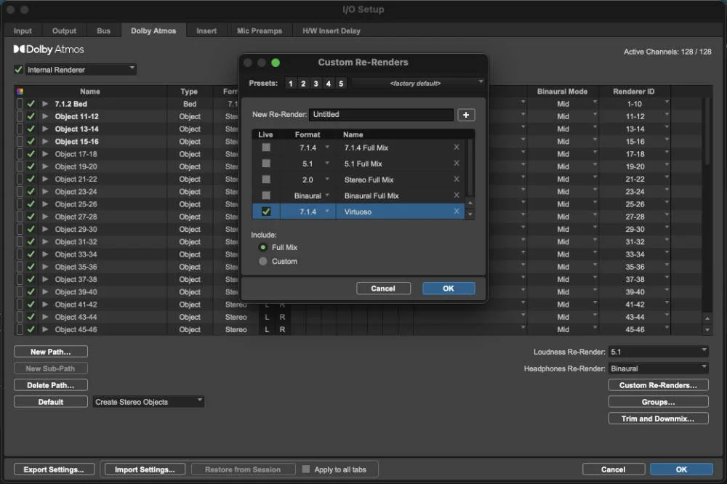
Task: Open format dropdown for Binaural Full Mix
Action: [x=327, y=195]
